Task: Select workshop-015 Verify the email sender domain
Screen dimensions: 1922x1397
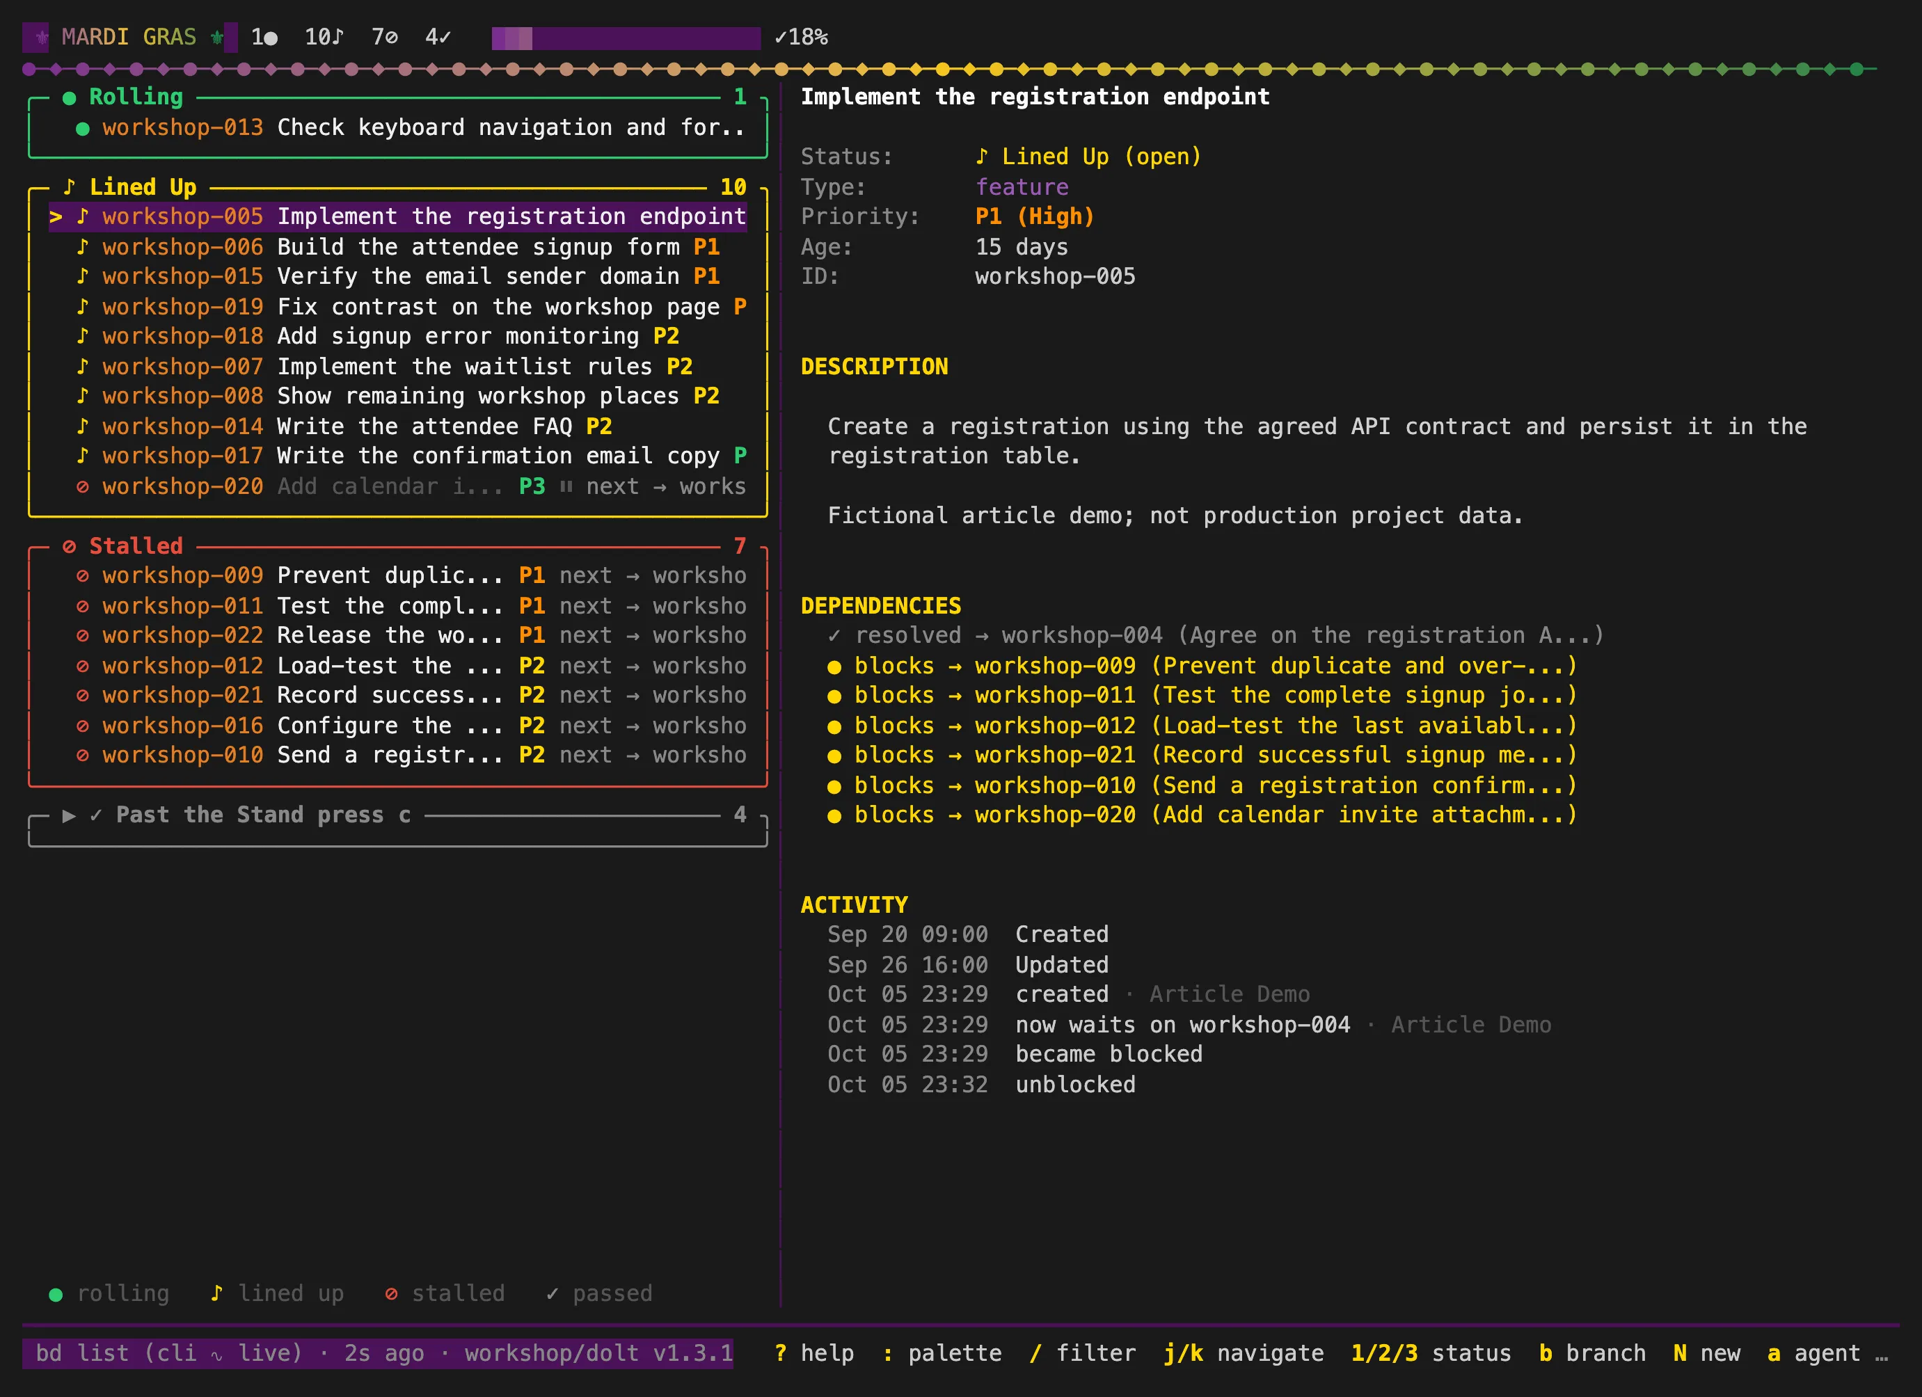Action: (x=397, y=276)
